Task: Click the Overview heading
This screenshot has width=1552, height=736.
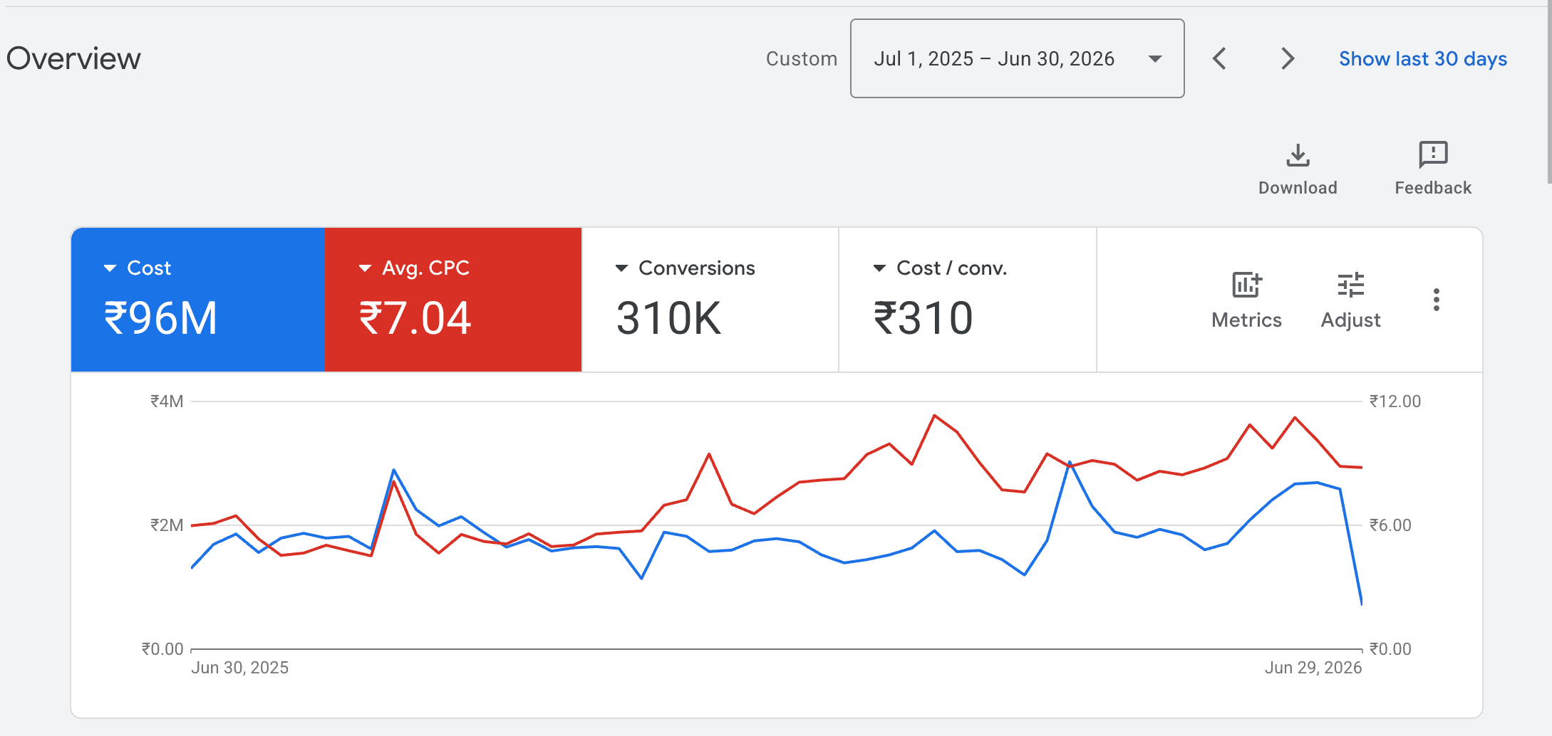Action: click(x=73, y=58)
